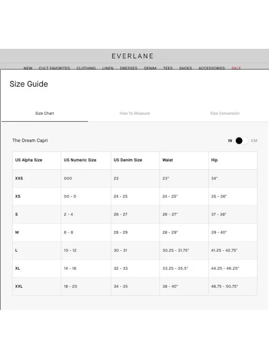Switch to the Size Chart tab

click(44, 114)
